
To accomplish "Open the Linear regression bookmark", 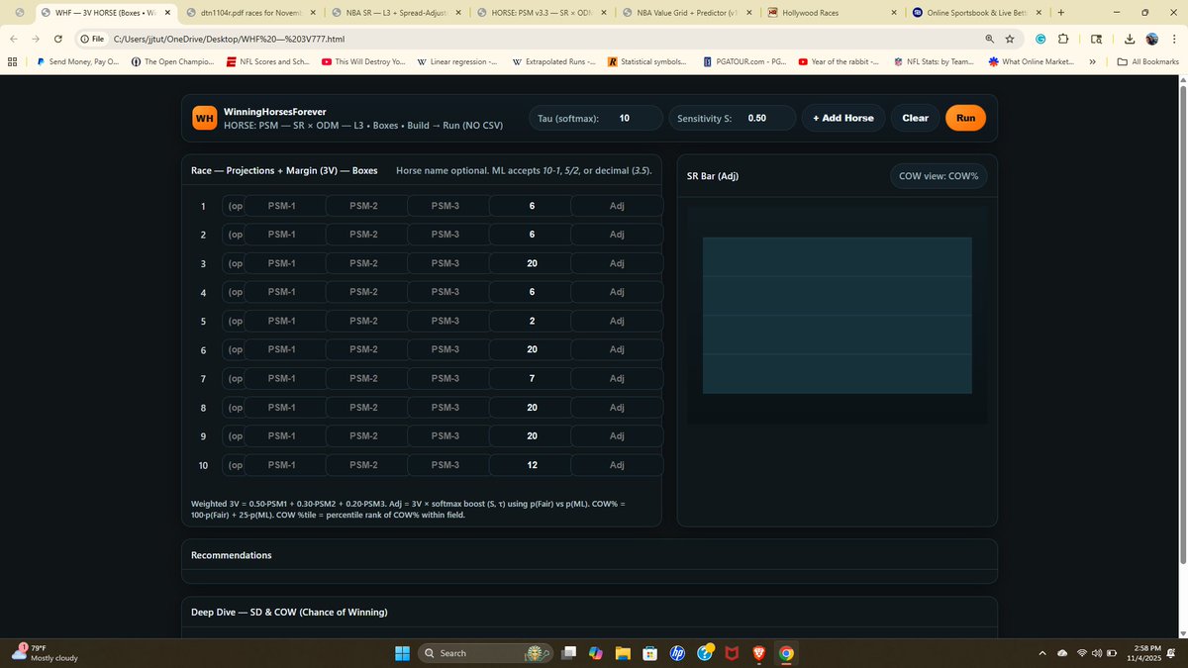I will 458,61.
